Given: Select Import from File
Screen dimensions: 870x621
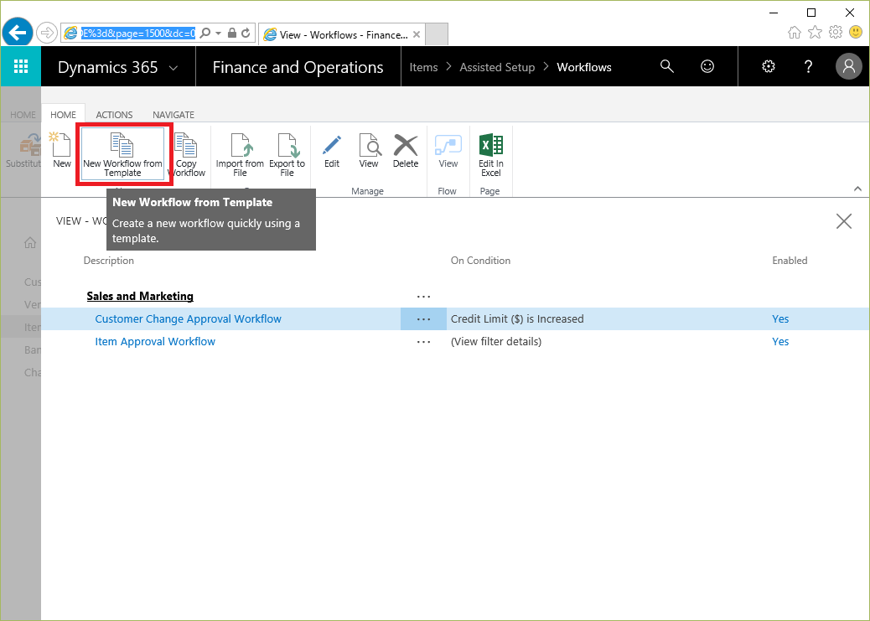Looking at the screenshot, I should pos(240,155).
